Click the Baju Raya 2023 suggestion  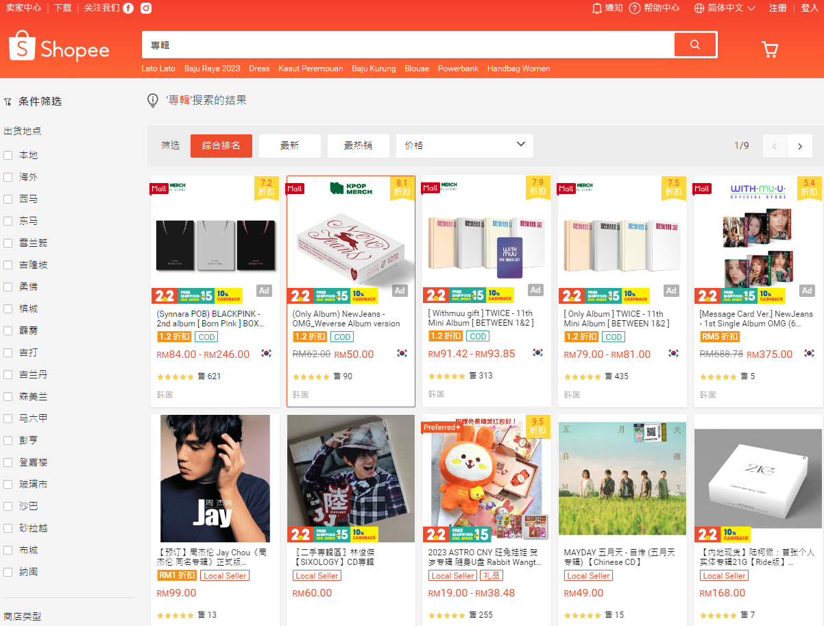tap(213, 69)
